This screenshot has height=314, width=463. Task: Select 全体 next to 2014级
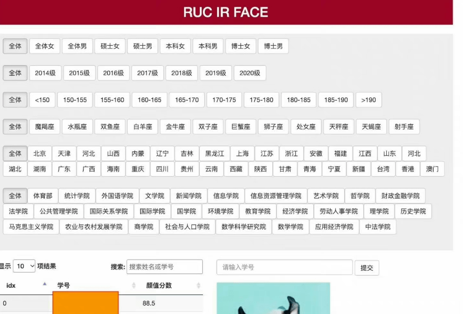click(x=15, y=73)
